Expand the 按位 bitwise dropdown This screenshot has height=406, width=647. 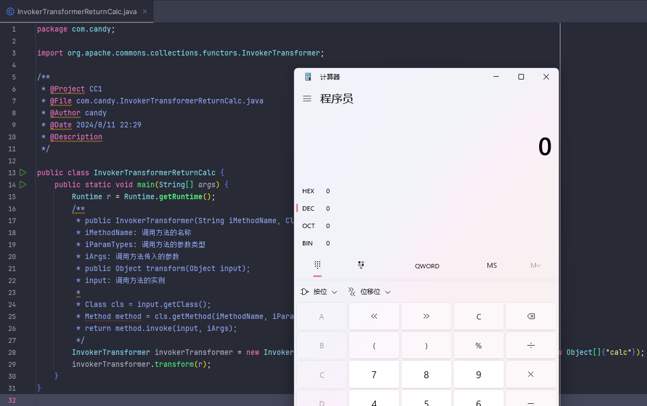(x=319, y=292)
